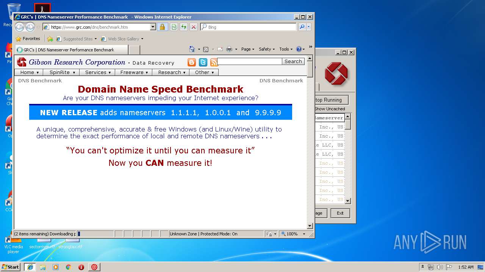Click the NEW RELEASE blue banner

(x=161, y=112)
